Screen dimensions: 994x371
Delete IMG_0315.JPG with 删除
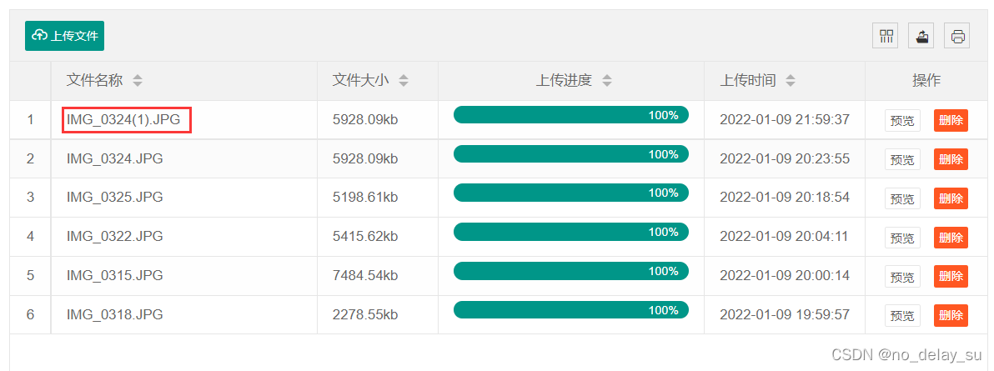(951, 277)
